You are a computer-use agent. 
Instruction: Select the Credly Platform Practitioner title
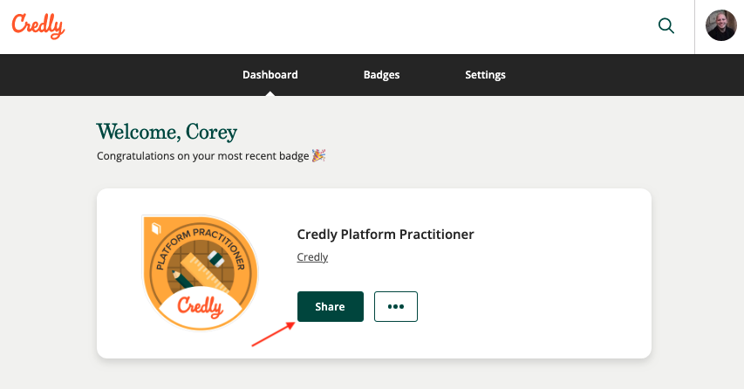[x=386, y=235]
